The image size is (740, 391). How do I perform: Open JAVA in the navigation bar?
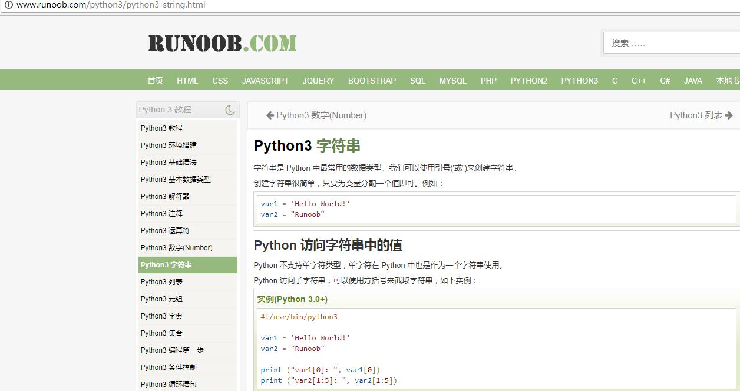693,81
